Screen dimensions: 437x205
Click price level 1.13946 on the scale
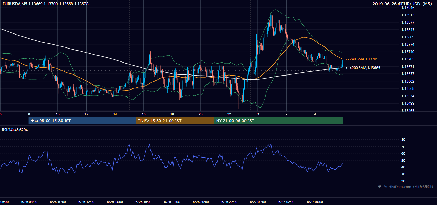point(408,8)
